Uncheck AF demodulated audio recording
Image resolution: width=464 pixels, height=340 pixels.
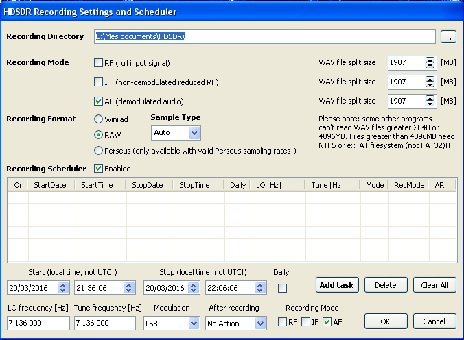pos(98,101)
